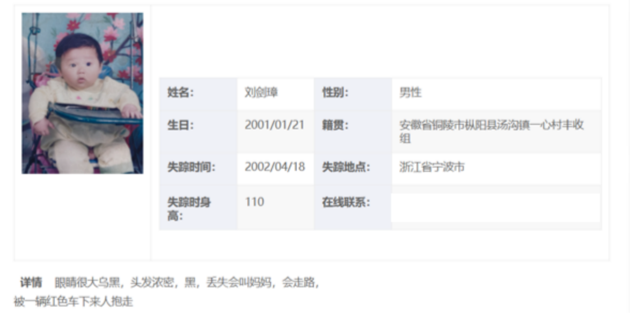Image resolution: width=632 pixels, height=314 pixels.
Task: Click the 在线联系 label
Action: point(346,203)
